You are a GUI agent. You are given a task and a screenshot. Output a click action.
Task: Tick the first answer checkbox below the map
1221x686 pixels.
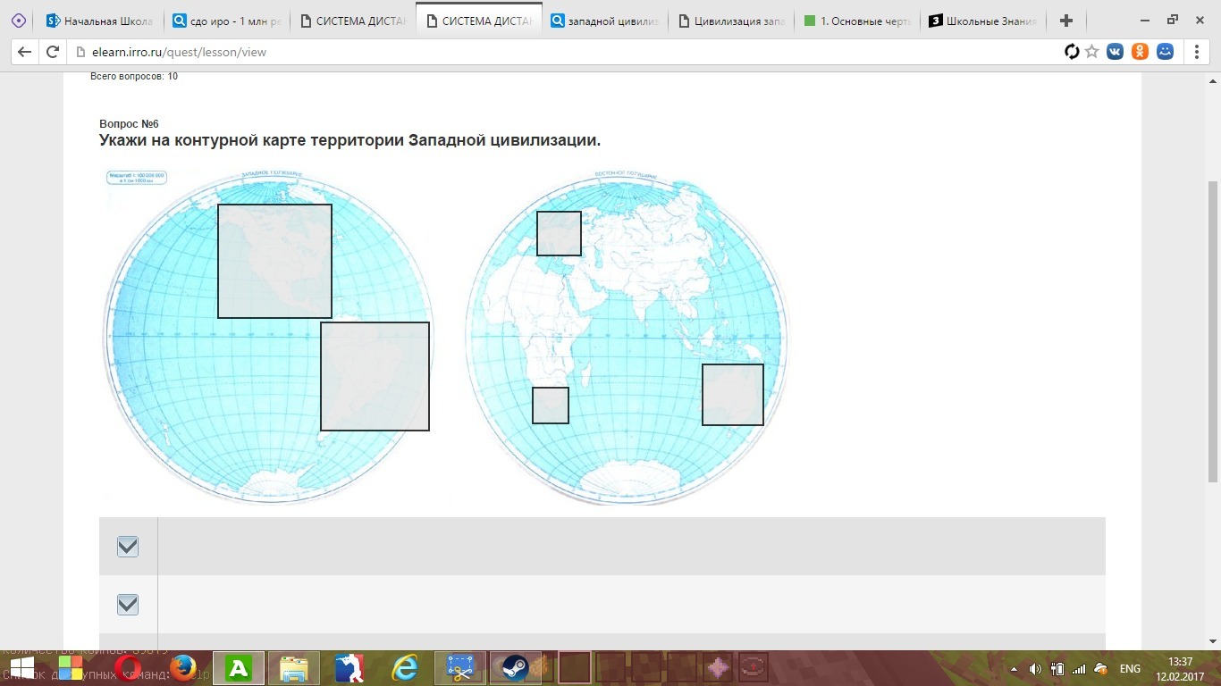pyautogui.click(x=128, y=547)
